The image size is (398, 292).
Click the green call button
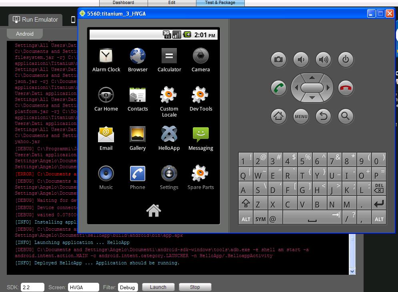click(278, 88)
